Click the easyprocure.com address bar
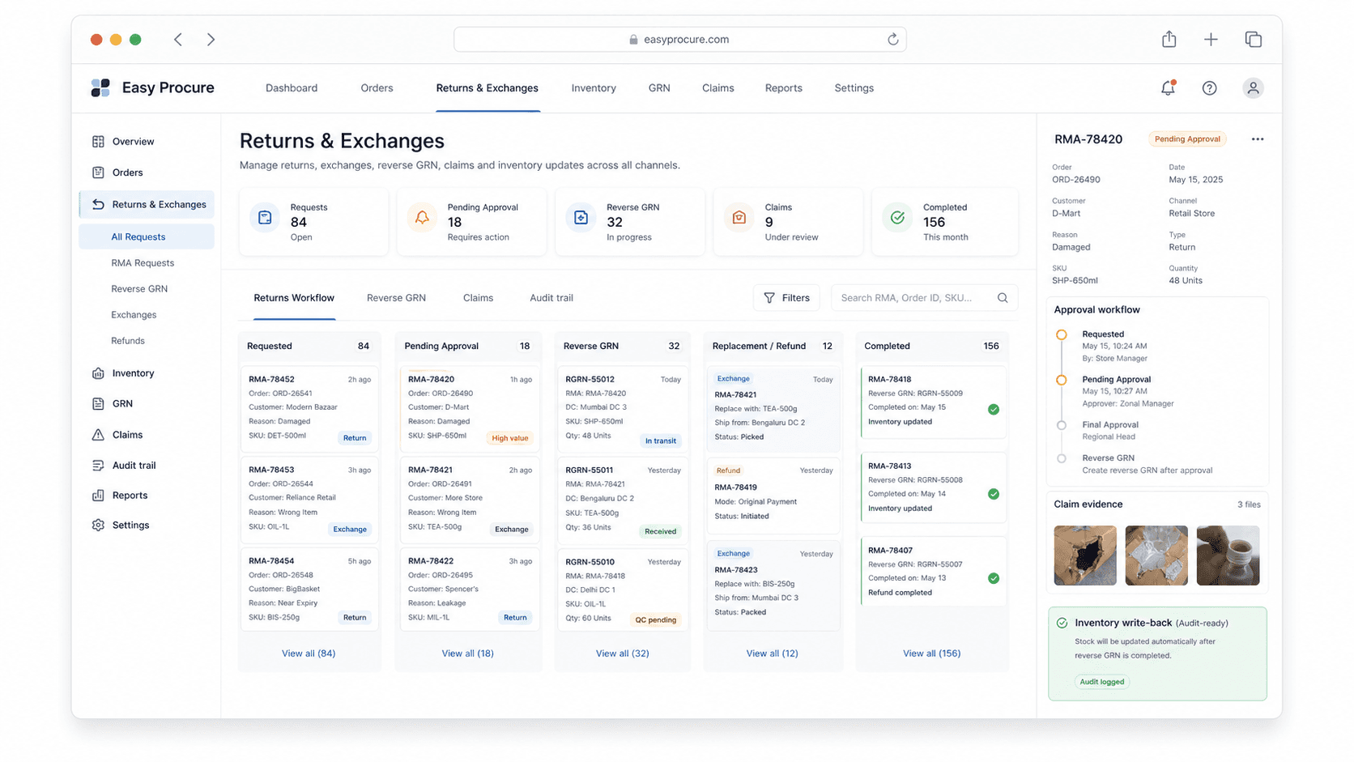Viewport: 1354px width, 762px height. [679, 39]
